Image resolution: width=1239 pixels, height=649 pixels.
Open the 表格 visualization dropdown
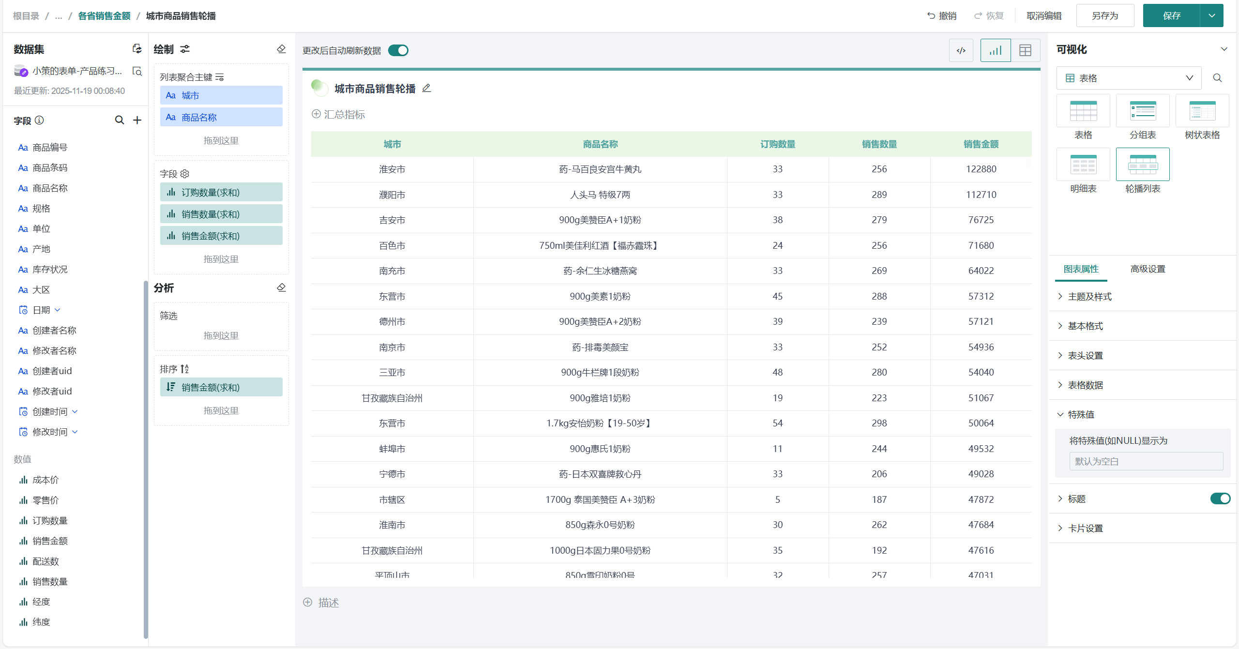click(x=1129, y=78)
